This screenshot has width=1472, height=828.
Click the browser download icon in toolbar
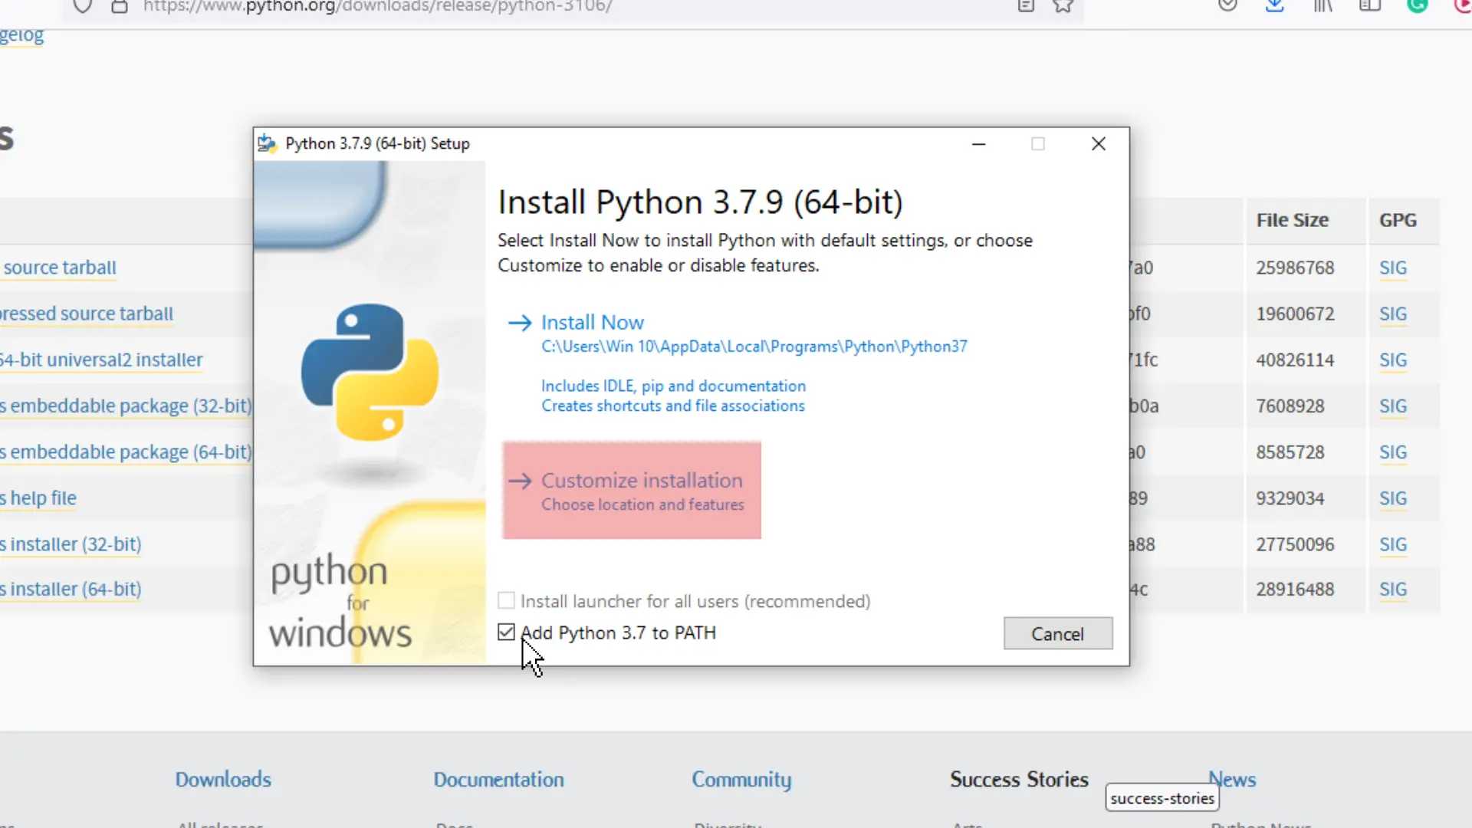pyautogui.click(x=1274, y=5)
